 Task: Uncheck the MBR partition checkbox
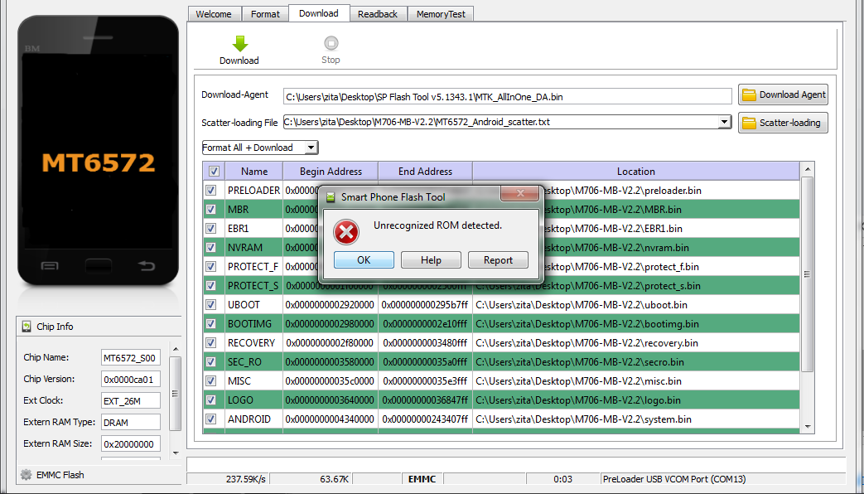pos(210,210)
